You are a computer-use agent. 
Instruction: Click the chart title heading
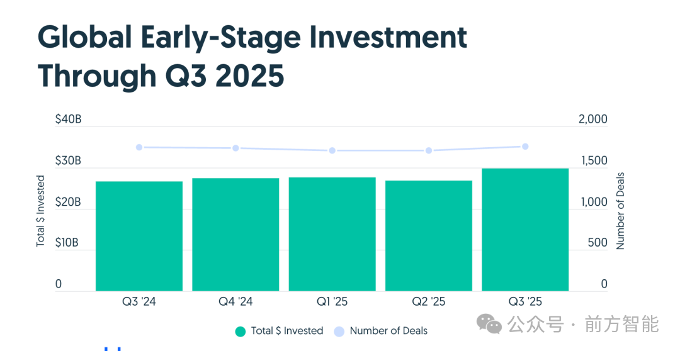(x=252, y=57)
